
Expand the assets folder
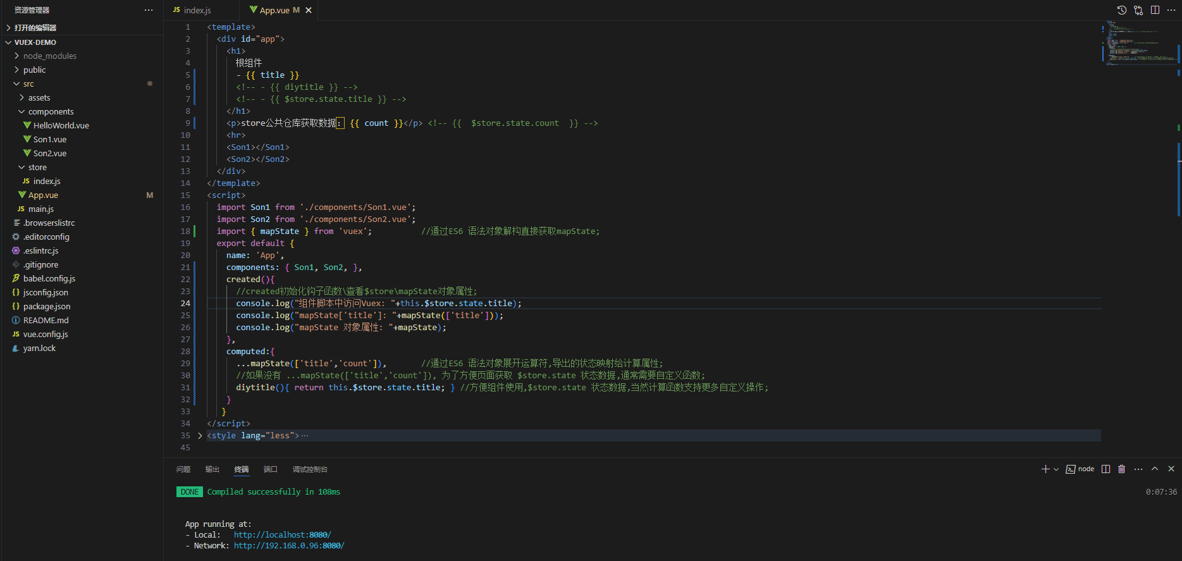coord(82,98)
